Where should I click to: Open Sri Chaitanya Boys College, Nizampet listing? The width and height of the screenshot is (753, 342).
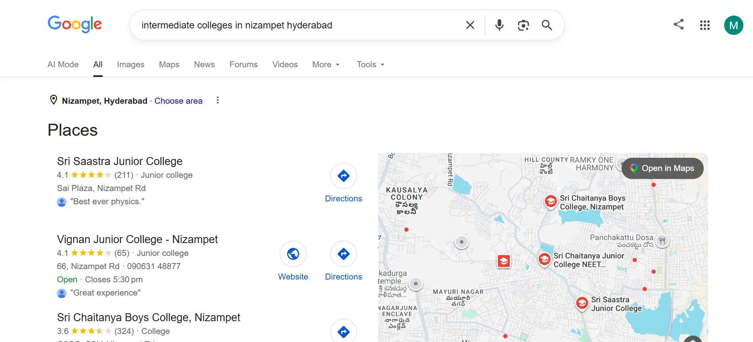[149, 317]
